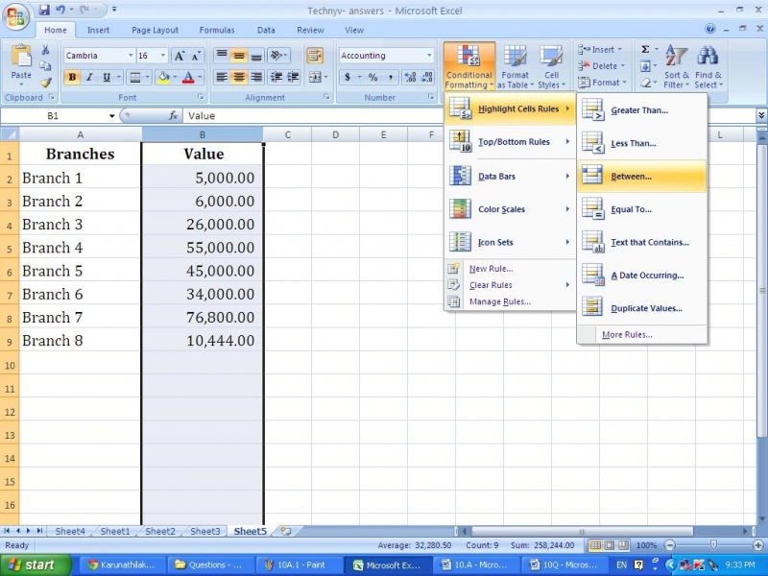Click the Sort & Filter icon
Viewport: 768px width, 576px height.
click(676, 65)
